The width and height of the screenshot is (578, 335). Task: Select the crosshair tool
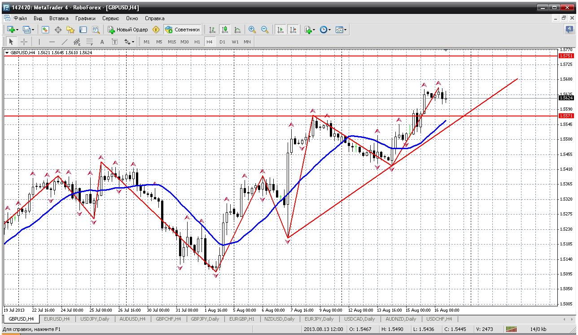point(24,42)
